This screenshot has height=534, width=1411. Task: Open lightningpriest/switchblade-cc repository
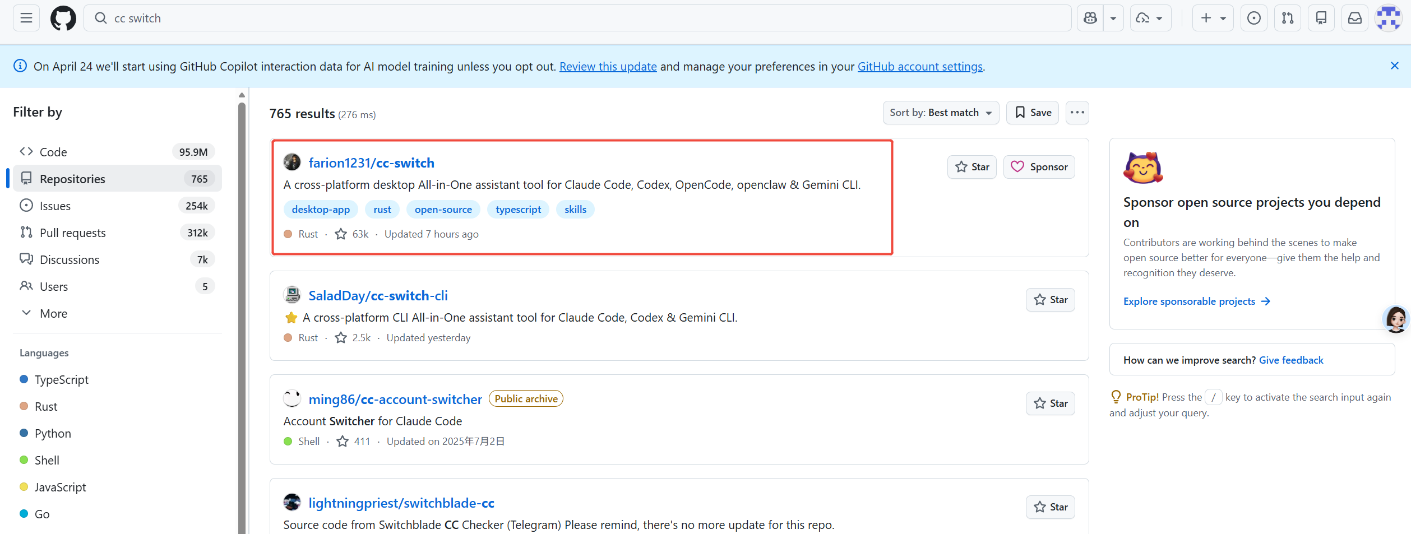[401, 503]
